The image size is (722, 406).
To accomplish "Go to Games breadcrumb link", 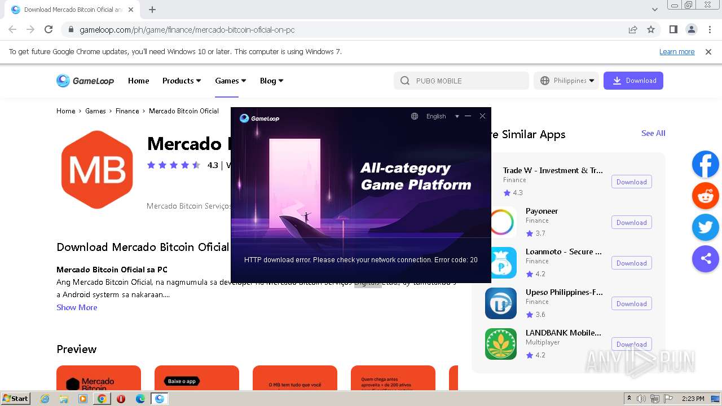I will point(95,111).
